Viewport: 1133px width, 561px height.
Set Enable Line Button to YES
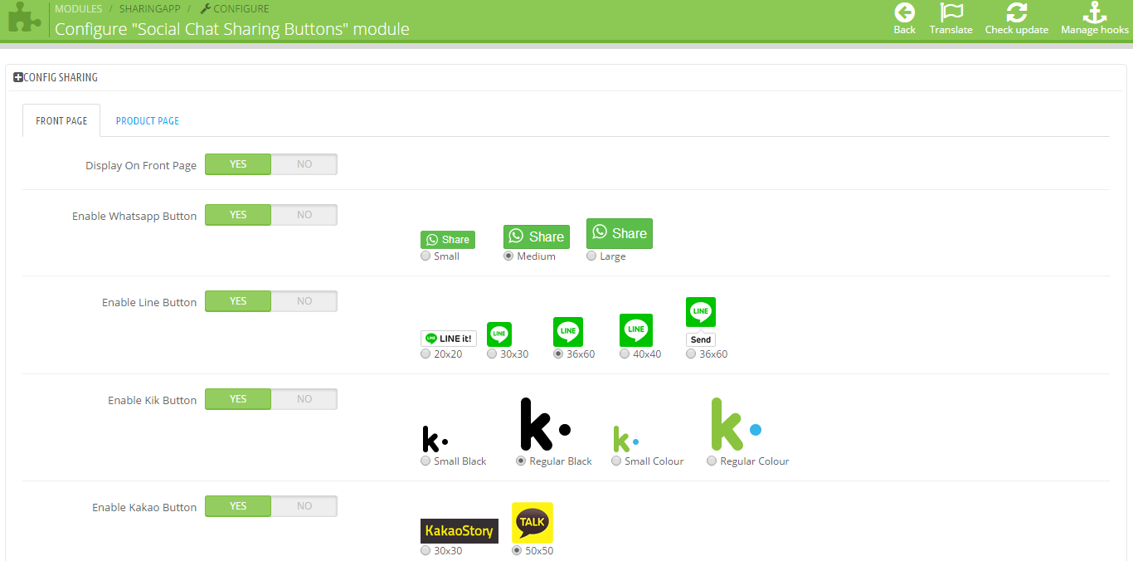pyautogui.click(x=238, y=301)
